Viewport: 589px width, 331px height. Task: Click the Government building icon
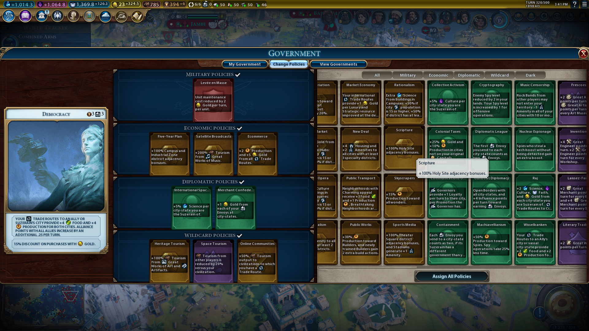pos(41,16)
